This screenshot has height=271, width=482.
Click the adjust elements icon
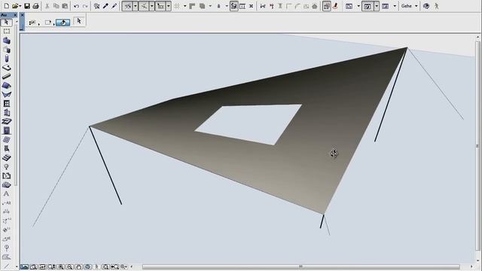tap(271, 6)
